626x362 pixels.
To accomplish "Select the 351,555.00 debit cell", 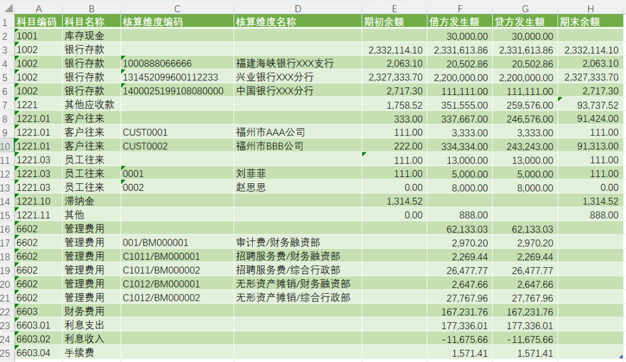I will click(460, 105).
